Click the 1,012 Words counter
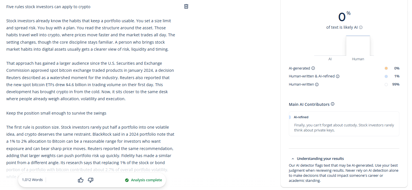This screenshot has width=412, height=190. click(32, 180)
